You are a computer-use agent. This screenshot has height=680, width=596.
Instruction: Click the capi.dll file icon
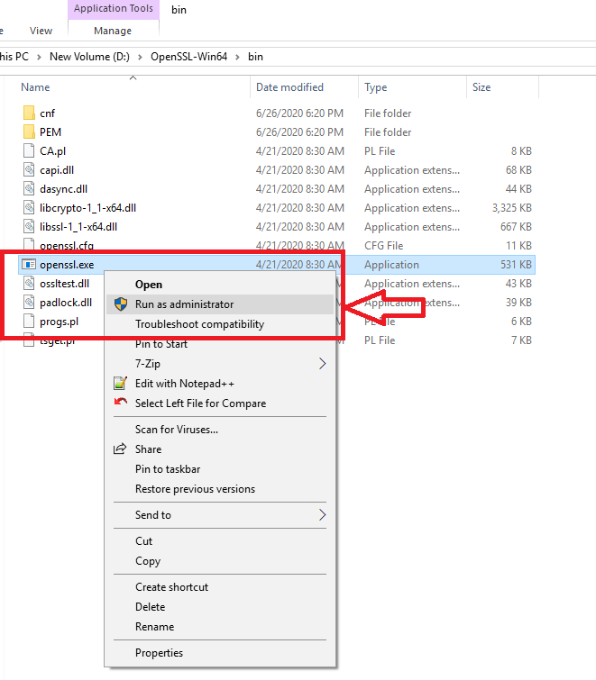(x=29, y=169)
